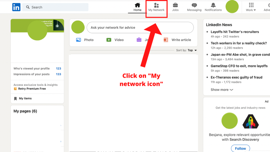This screenshot has height=152, width=270.
Task: Click the My pages (6) heading
Action: pyautogui.click(x=25, y=111)
